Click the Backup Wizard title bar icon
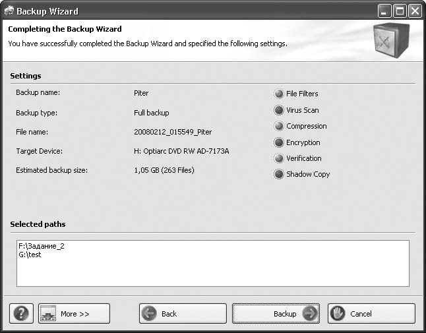This screenshot has height=333, width=426. point(8,11)
